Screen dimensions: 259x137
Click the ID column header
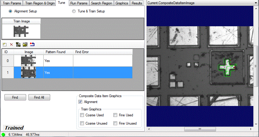8,52
